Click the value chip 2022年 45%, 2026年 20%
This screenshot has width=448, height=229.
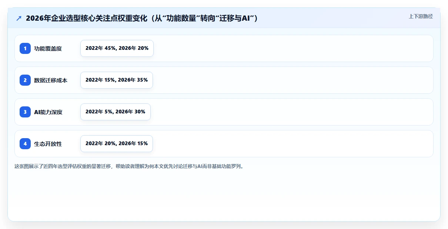(117, 48)
